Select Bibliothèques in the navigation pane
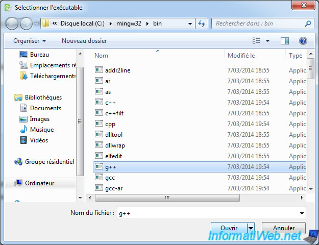Screen dimensions: 319x245 click(x=38, y=97)
